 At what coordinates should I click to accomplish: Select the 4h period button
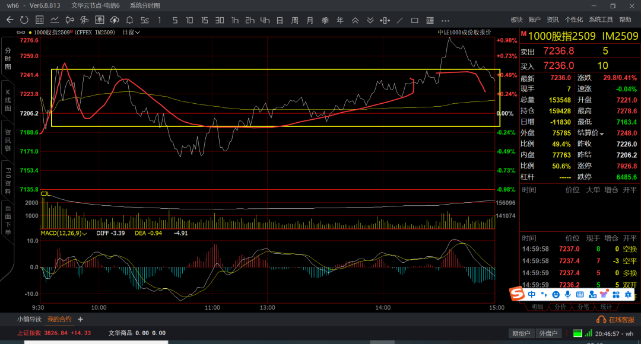coord(265,20)
